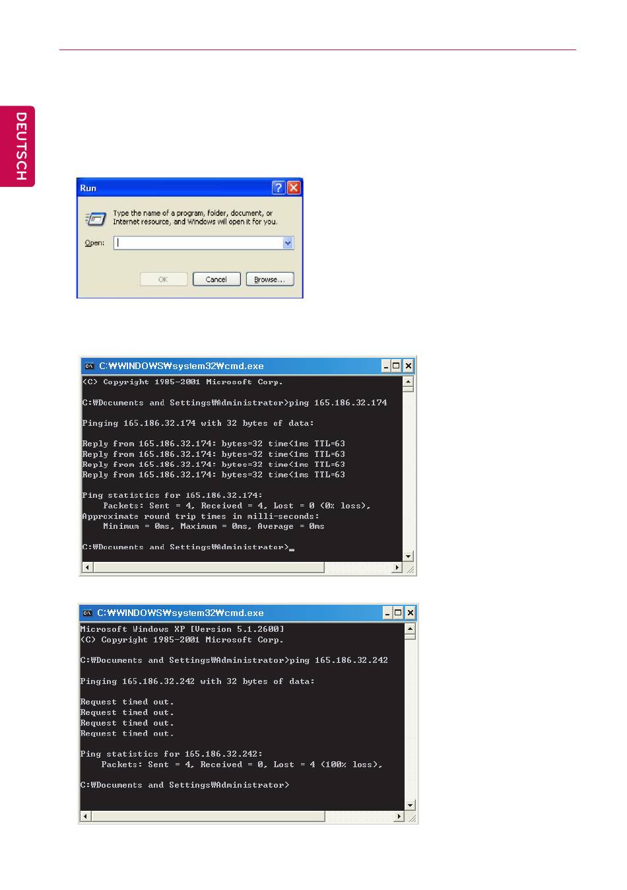This screenshot has width=627, height=890.
Task: Click second cmd.exe window title text
Action: (x=181, y=613)
